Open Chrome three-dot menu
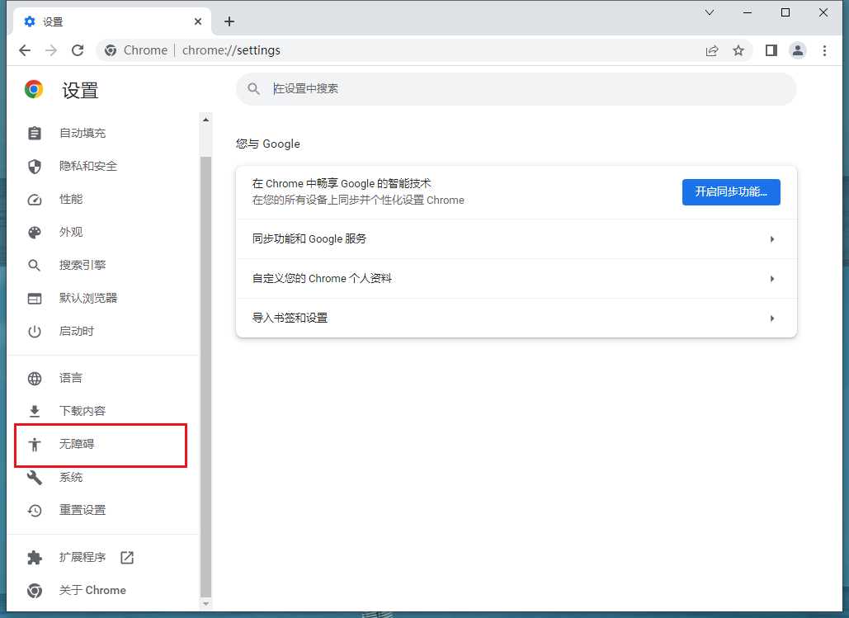Viewport: 849px width, 618px height. pos(824,50)
